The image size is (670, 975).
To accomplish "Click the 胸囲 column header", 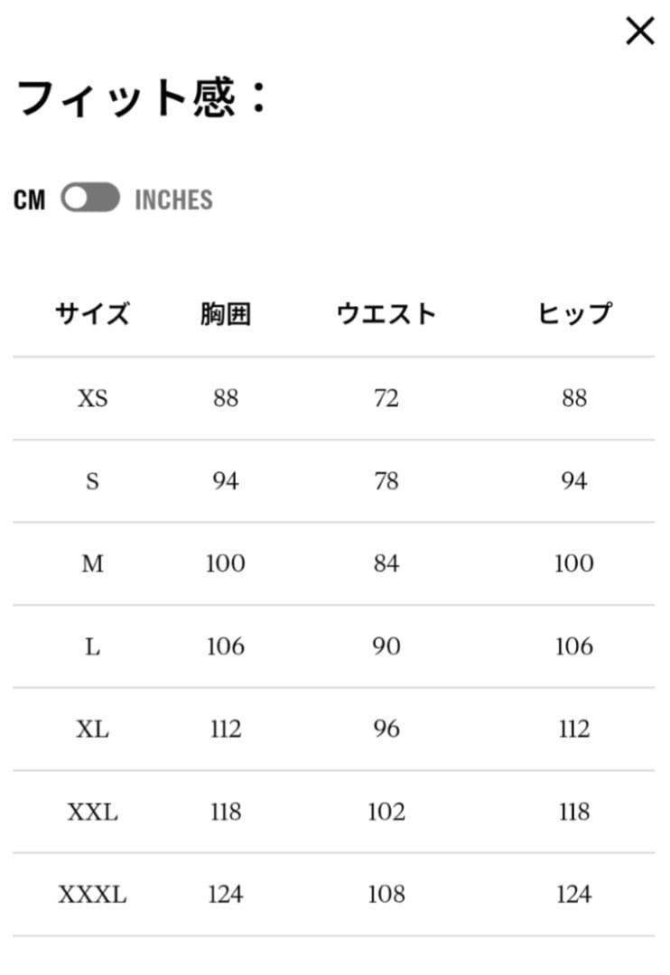I will point(223,313).
